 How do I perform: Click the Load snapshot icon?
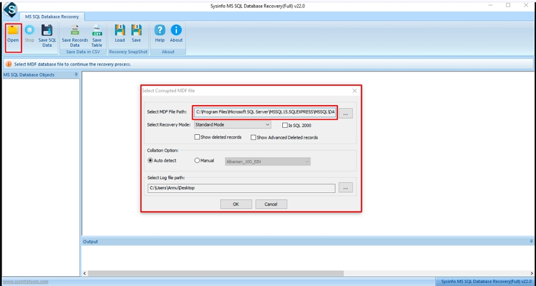click(x=120, y=31)
